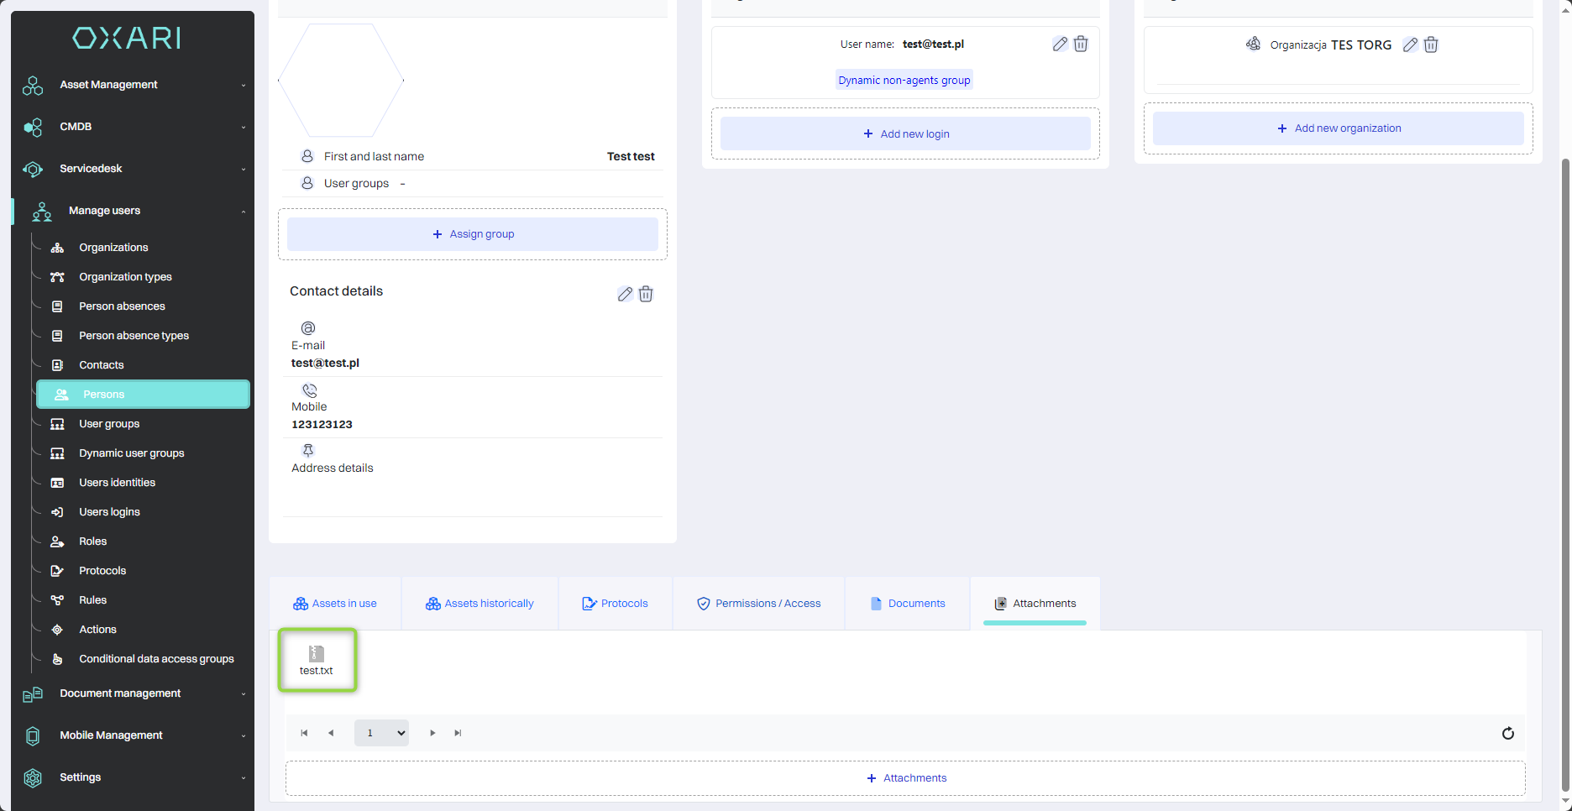Image resolution: width=1572 pixels, height=811 pixels.
Task: Click Add new login button
Action: coord(905,134)
